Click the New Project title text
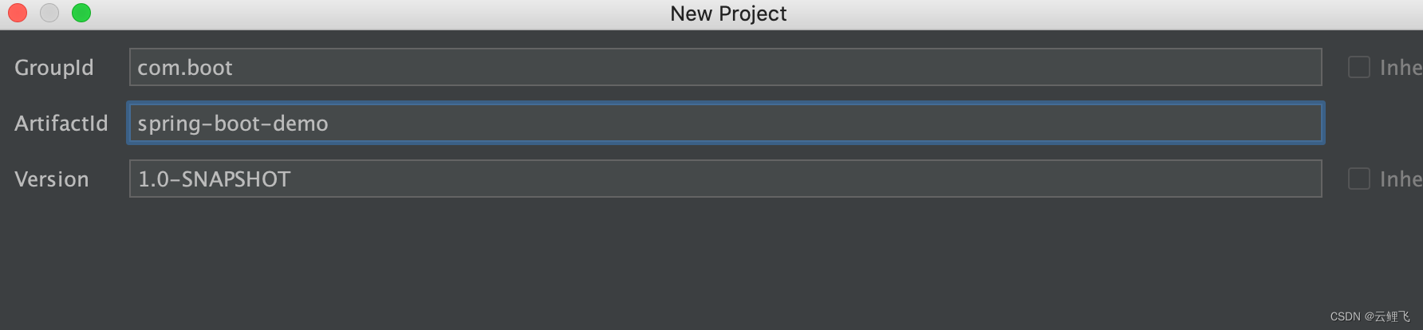 (728, 14)
